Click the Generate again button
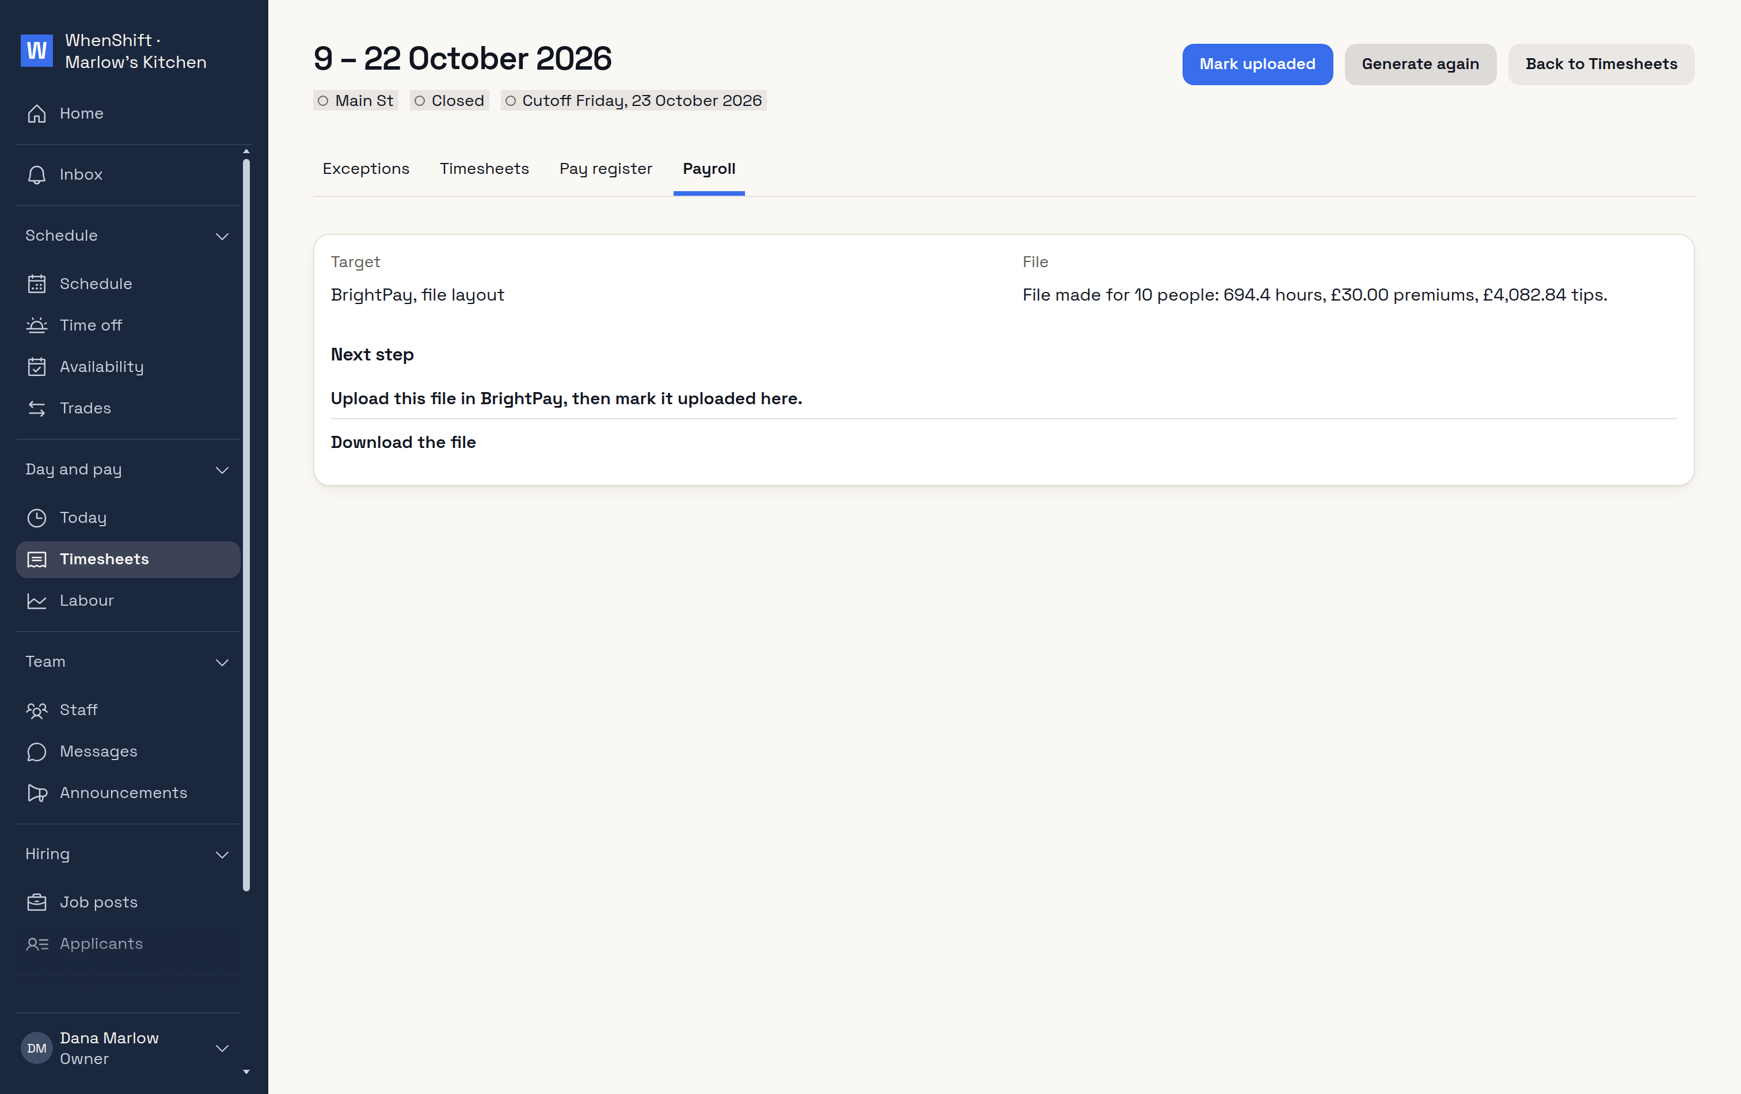This screenshot has width=1741, height=1094. 1420,64
